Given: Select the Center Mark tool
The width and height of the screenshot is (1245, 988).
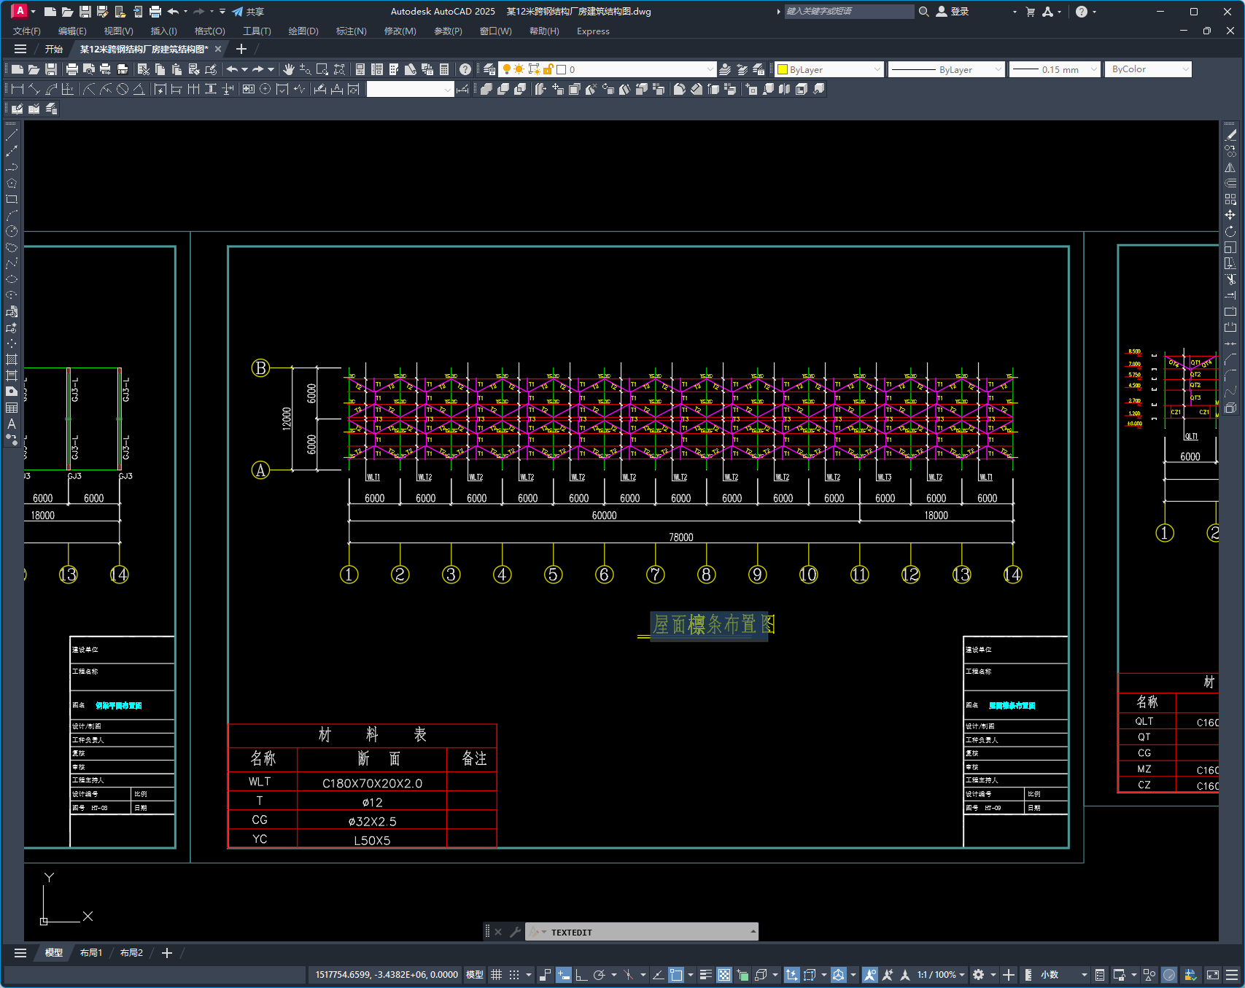Looking at the screenshot, I should pos(265,89).
